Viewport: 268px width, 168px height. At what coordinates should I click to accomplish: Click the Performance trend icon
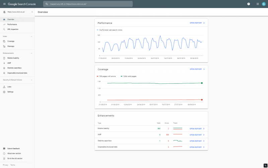pyautogui.click(x=4, y=25)
